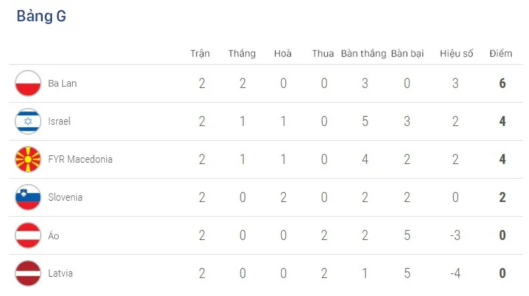529x296 pixels.
Task: Open the Latvia team name
Action: pyautogui.click(x=60, y=273)
